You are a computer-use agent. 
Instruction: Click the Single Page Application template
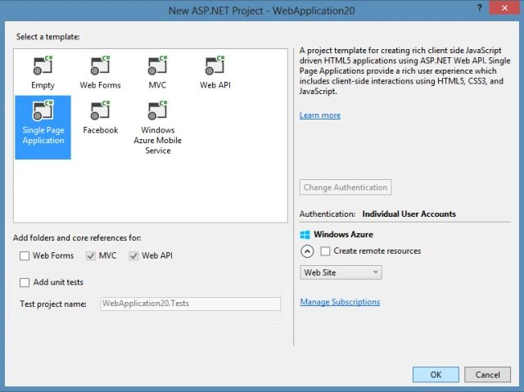point(43,127)
